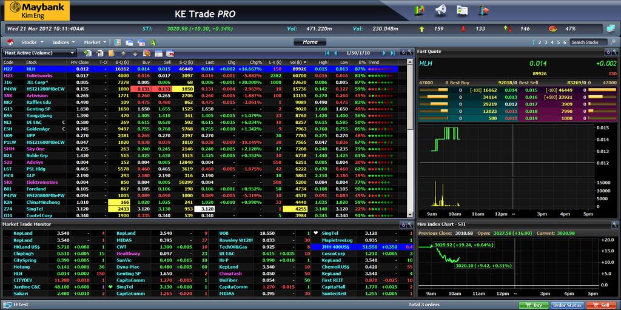This screenshot has width=621, height=310.
Task: Click the copy documents icon in watchlist toolbar
Action: point(100,53)
